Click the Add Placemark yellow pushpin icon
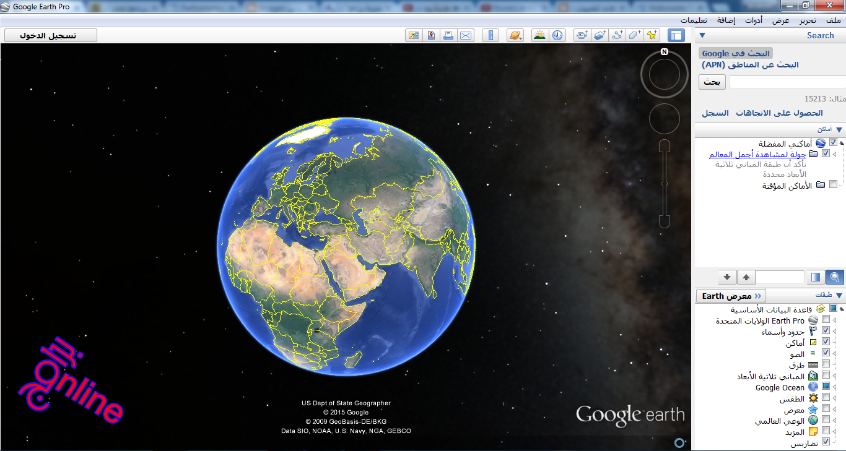Screen dimensions: 846x451 (652, 35)
